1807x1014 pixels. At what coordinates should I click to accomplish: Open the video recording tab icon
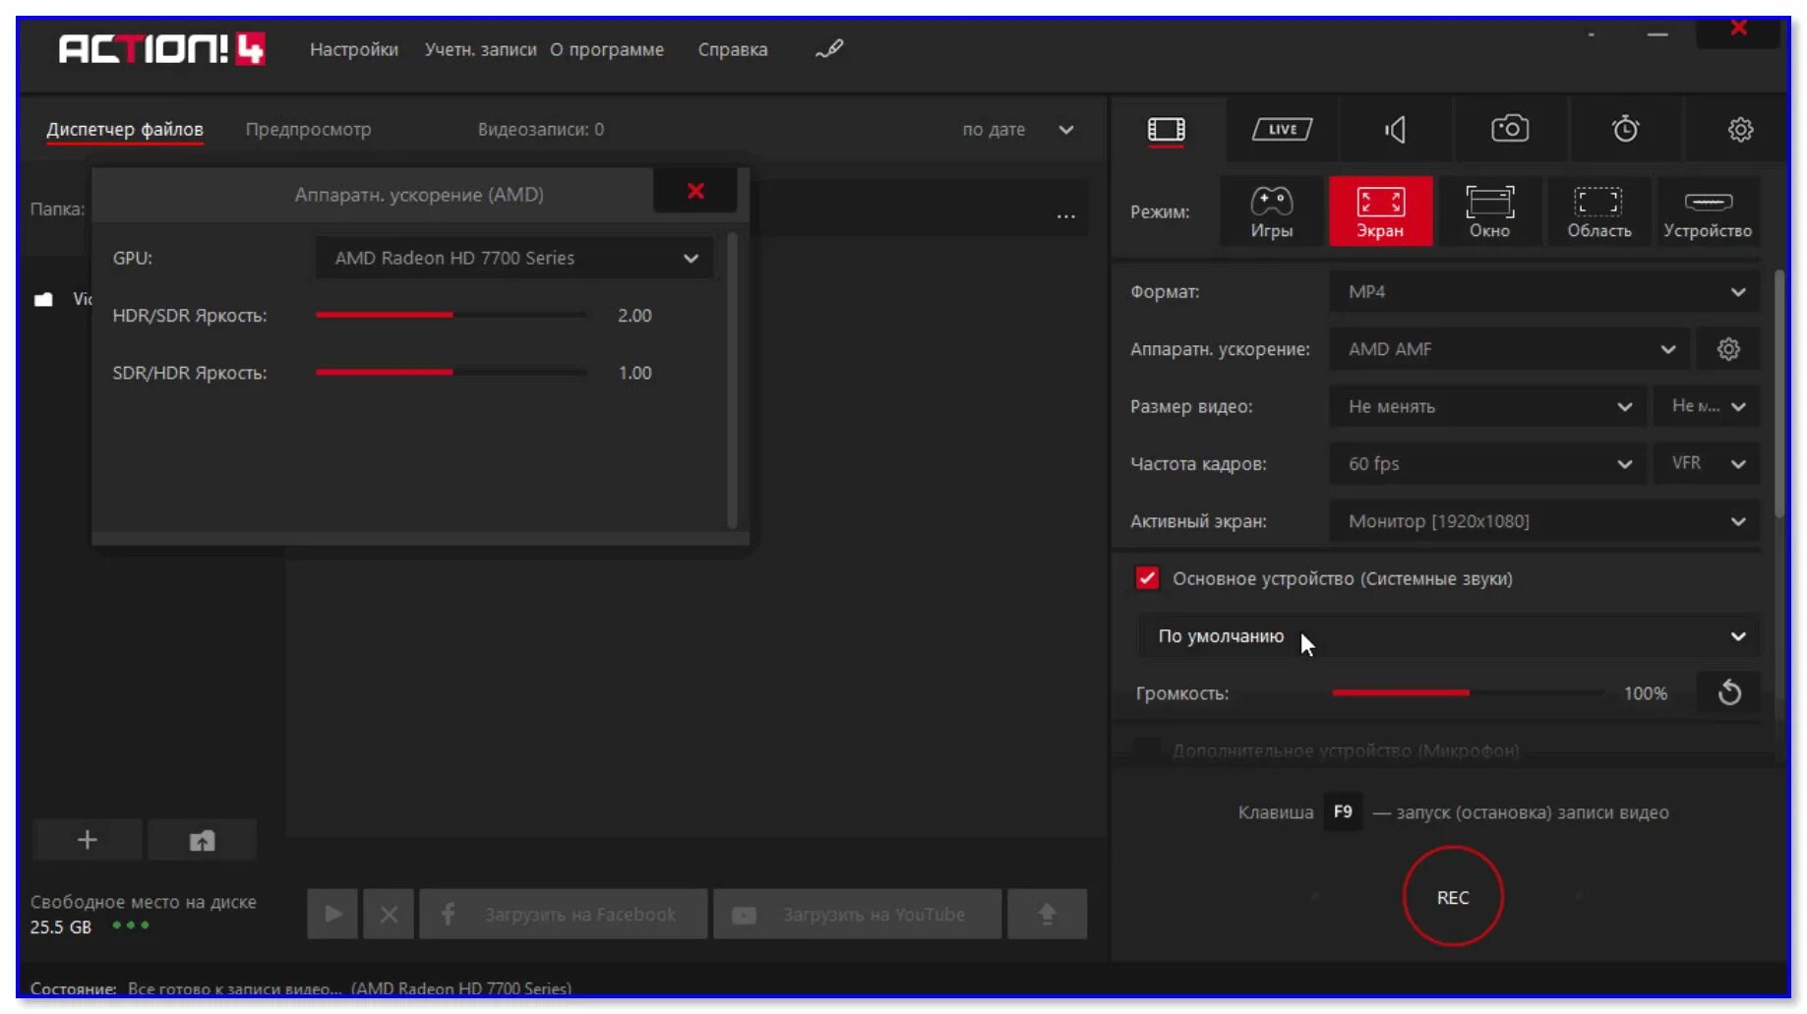coord(1167,129)
